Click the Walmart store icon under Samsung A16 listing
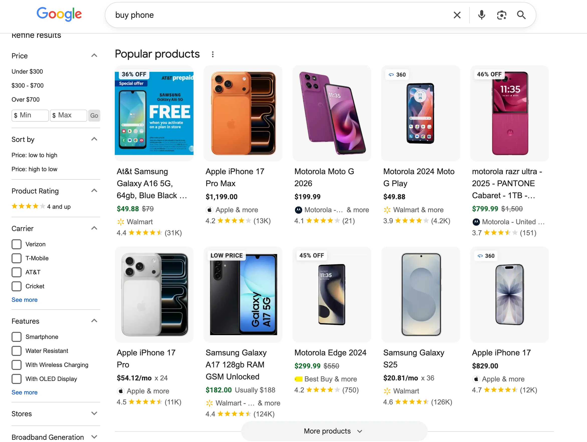This screenshot has width=587, height=442. 121,222
